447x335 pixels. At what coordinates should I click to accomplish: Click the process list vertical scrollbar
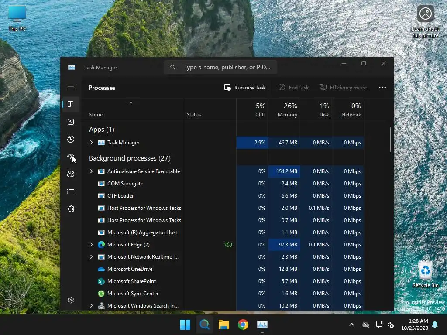[390, 140]
